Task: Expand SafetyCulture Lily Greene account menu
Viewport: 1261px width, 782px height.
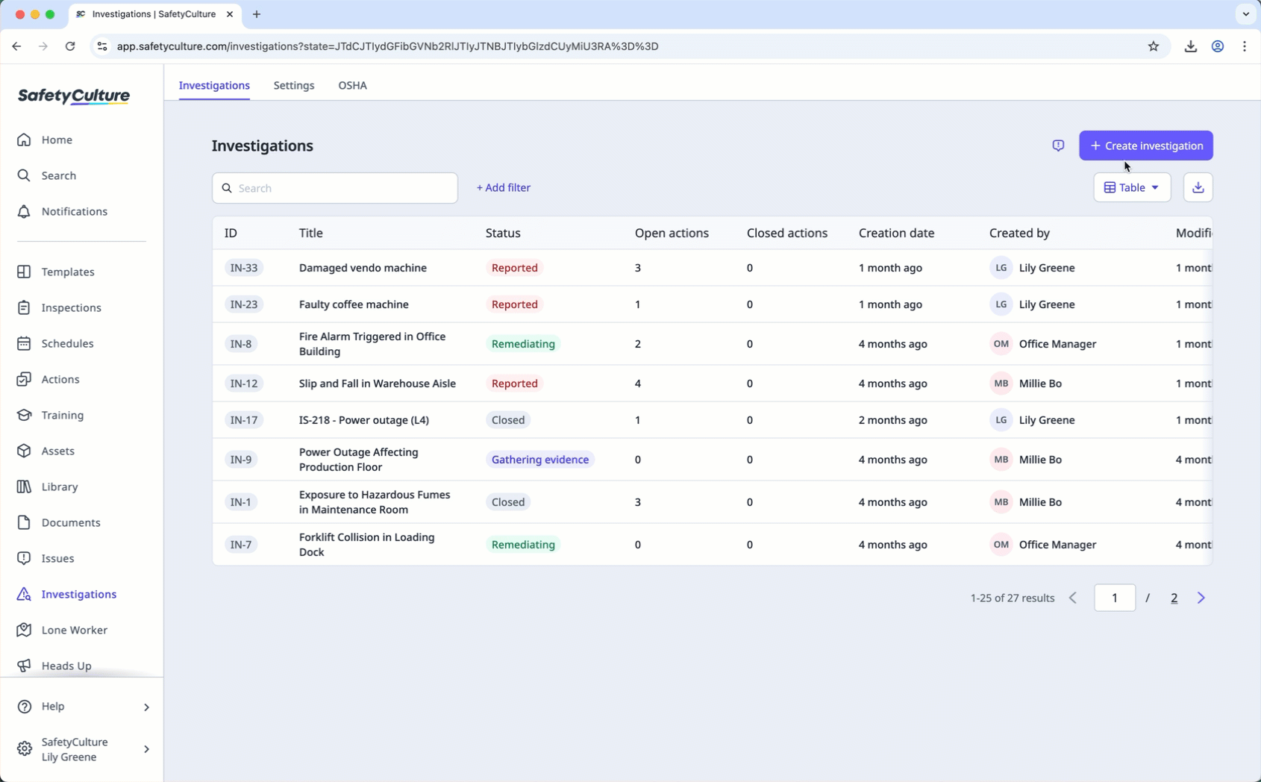Action: coord(82,749)
